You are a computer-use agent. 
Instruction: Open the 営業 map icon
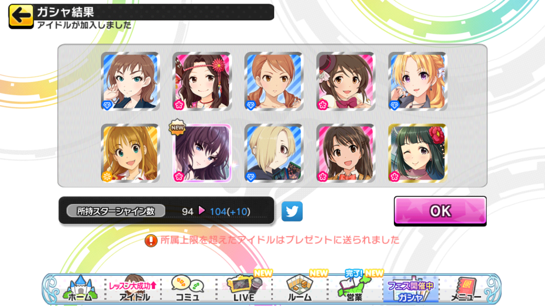[x=353, y=289]
